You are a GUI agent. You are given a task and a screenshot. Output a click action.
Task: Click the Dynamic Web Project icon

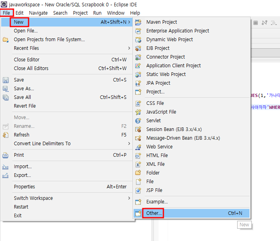pyautogui.click(x=138, y=40)
